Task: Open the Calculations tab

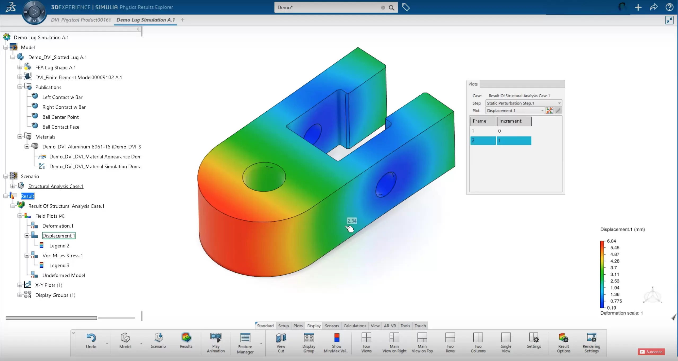Action: (355, 326)
